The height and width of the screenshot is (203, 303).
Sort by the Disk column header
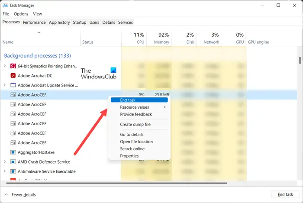(184, 39)
